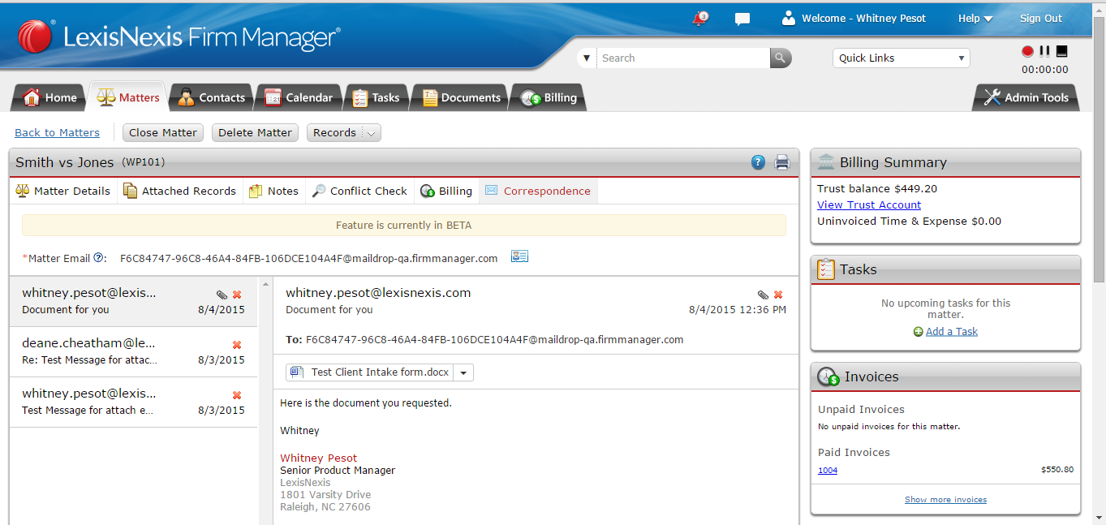Select the Matters tab
This screenshot has width=1106, height=525.
(127, 97)
